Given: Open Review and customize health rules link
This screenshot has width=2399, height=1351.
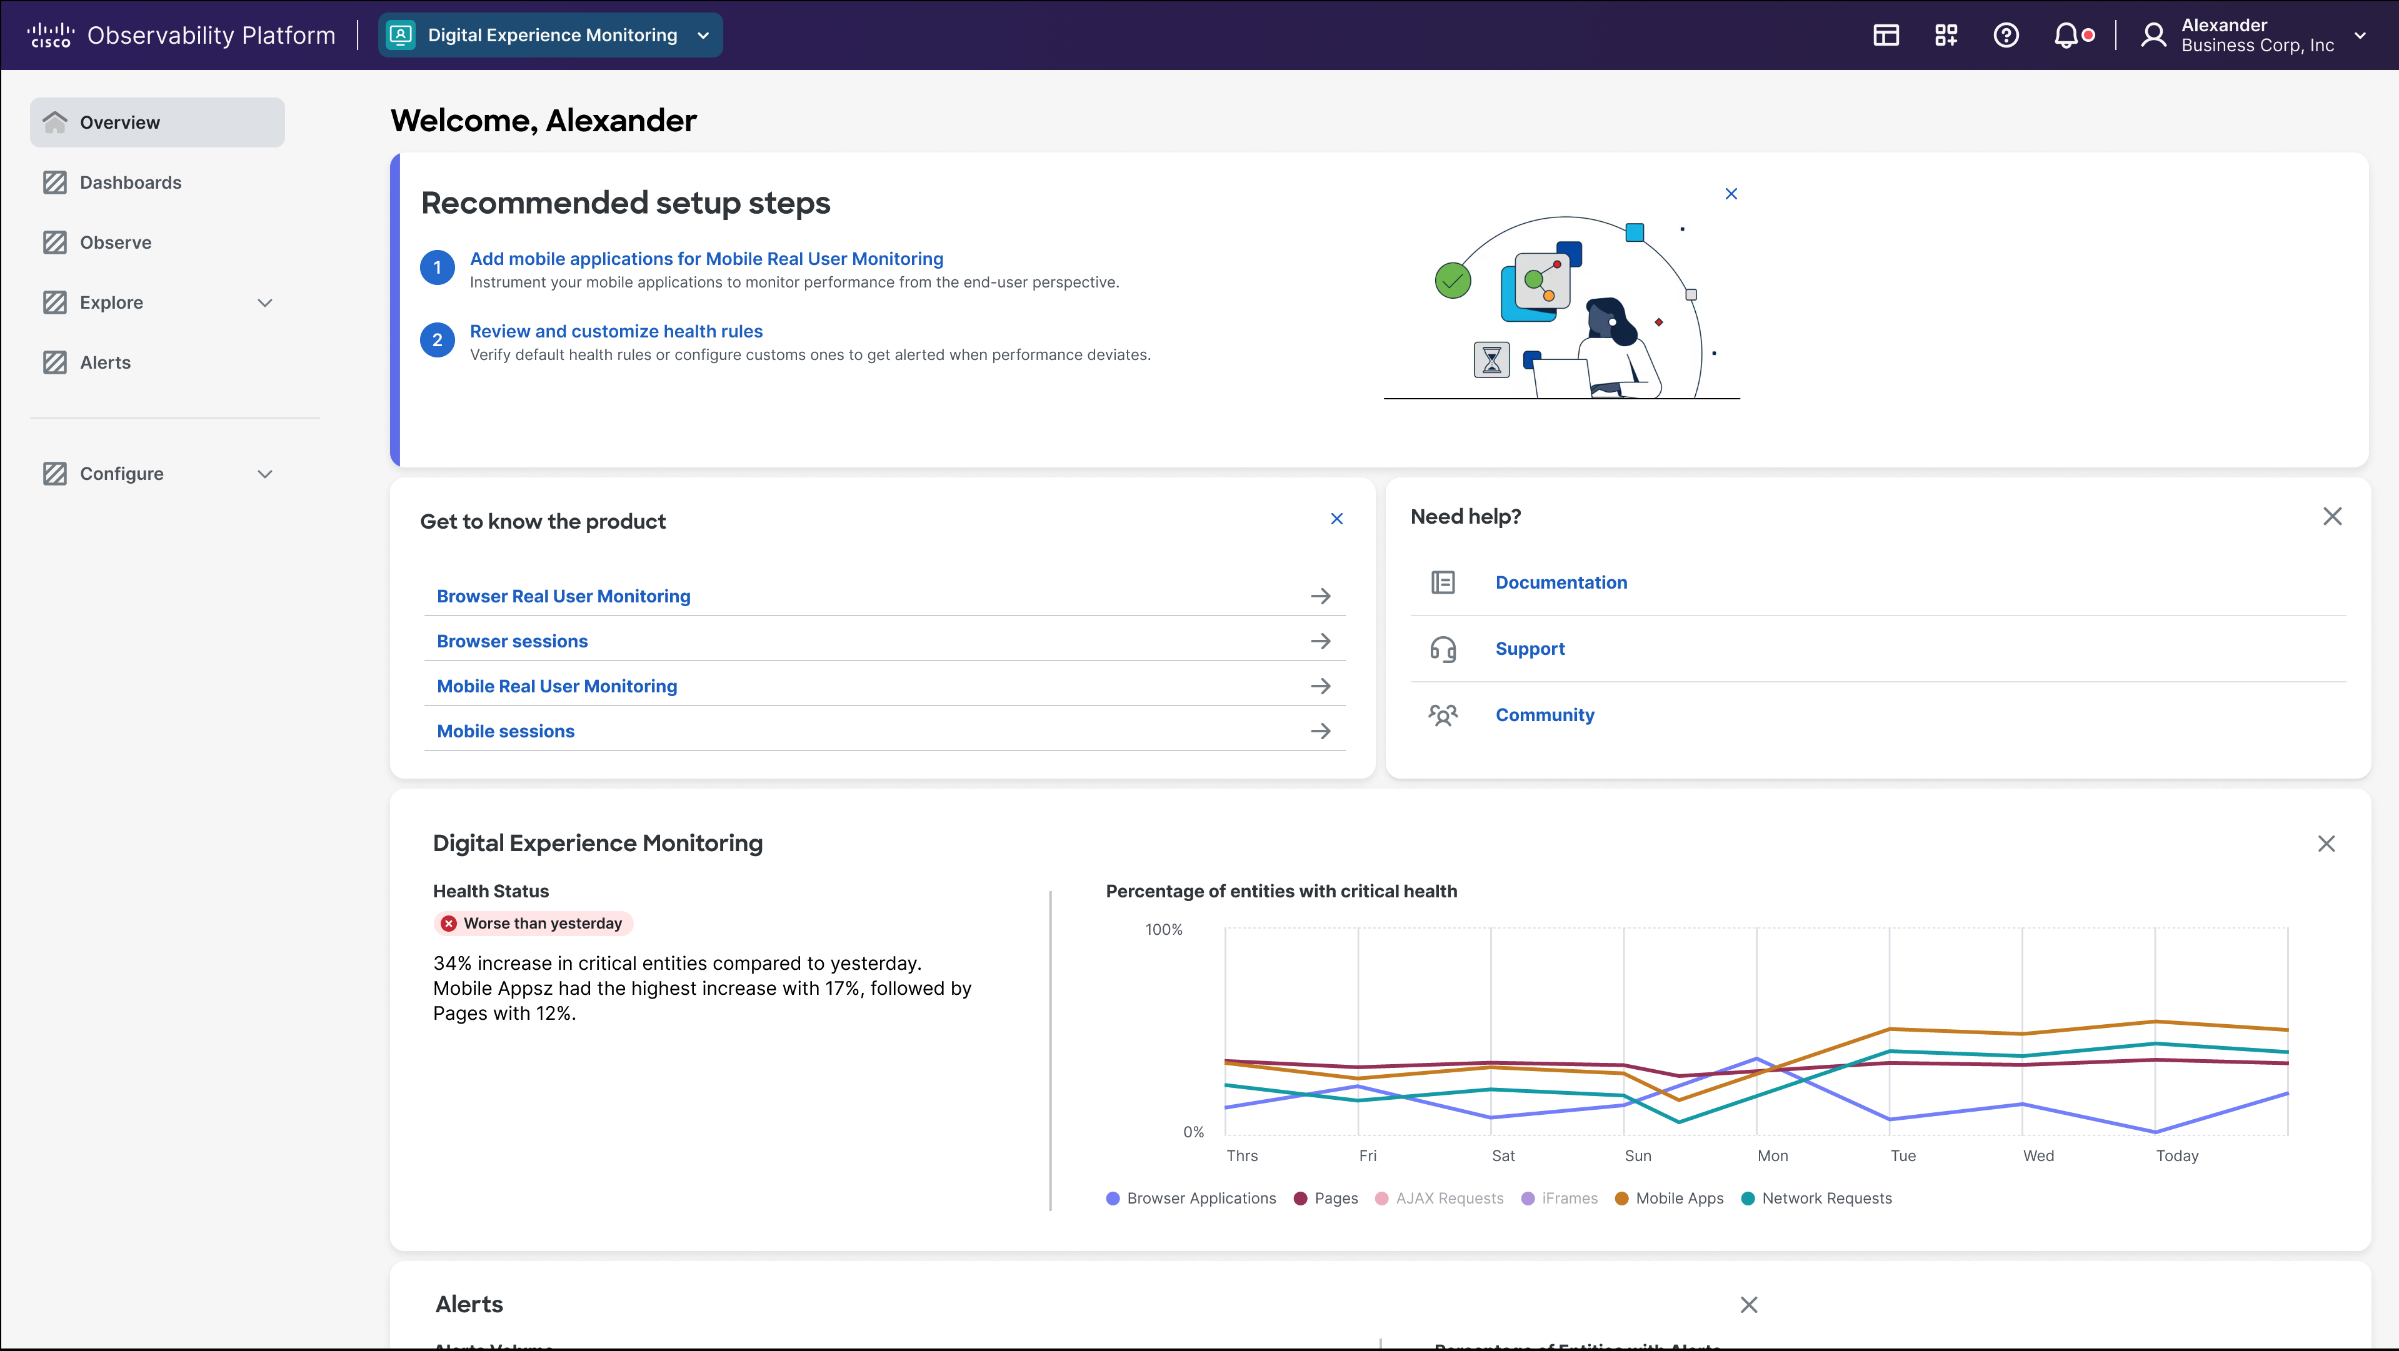Looking at the screenshot, I should 616,331.
